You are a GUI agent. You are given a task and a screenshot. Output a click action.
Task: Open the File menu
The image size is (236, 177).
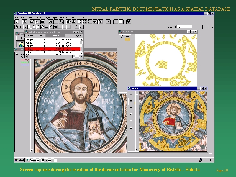point(17,17)
